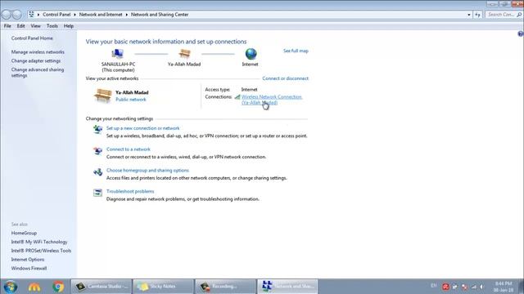The width and height of the screenshot is (524, 294).
Task: Click the Public network link
Action: (x=131, y=100)
